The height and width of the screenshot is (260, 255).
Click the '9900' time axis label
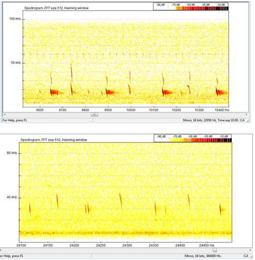click(x=108, y=110)
